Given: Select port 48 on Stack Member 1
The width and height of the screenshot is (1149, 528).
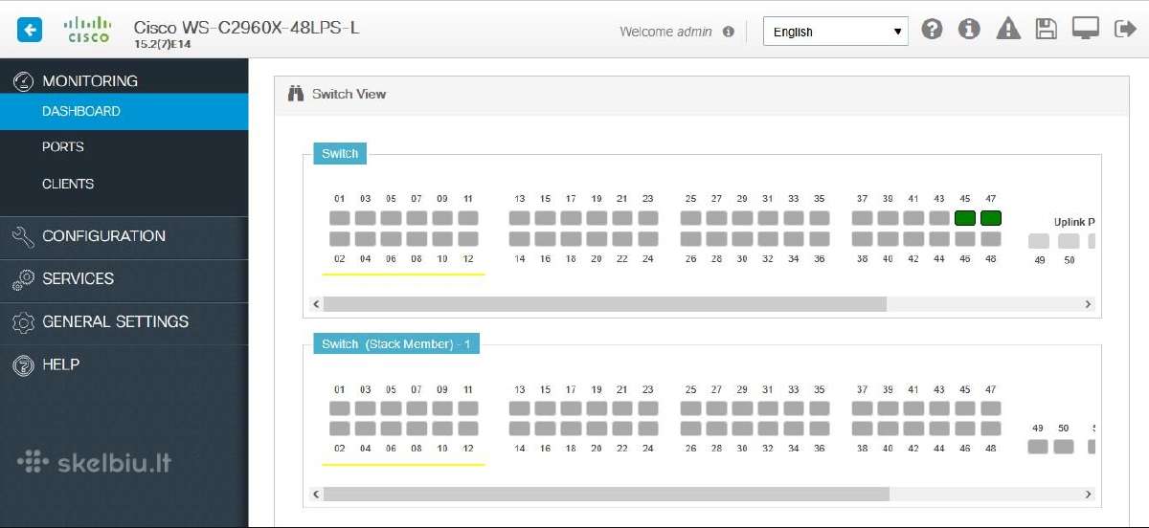Looking at the screenshot, I should click(x=991, y=429).
